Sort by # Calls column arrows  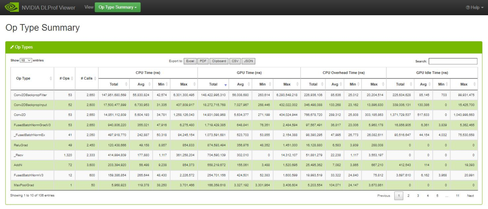tap(95, 78)
